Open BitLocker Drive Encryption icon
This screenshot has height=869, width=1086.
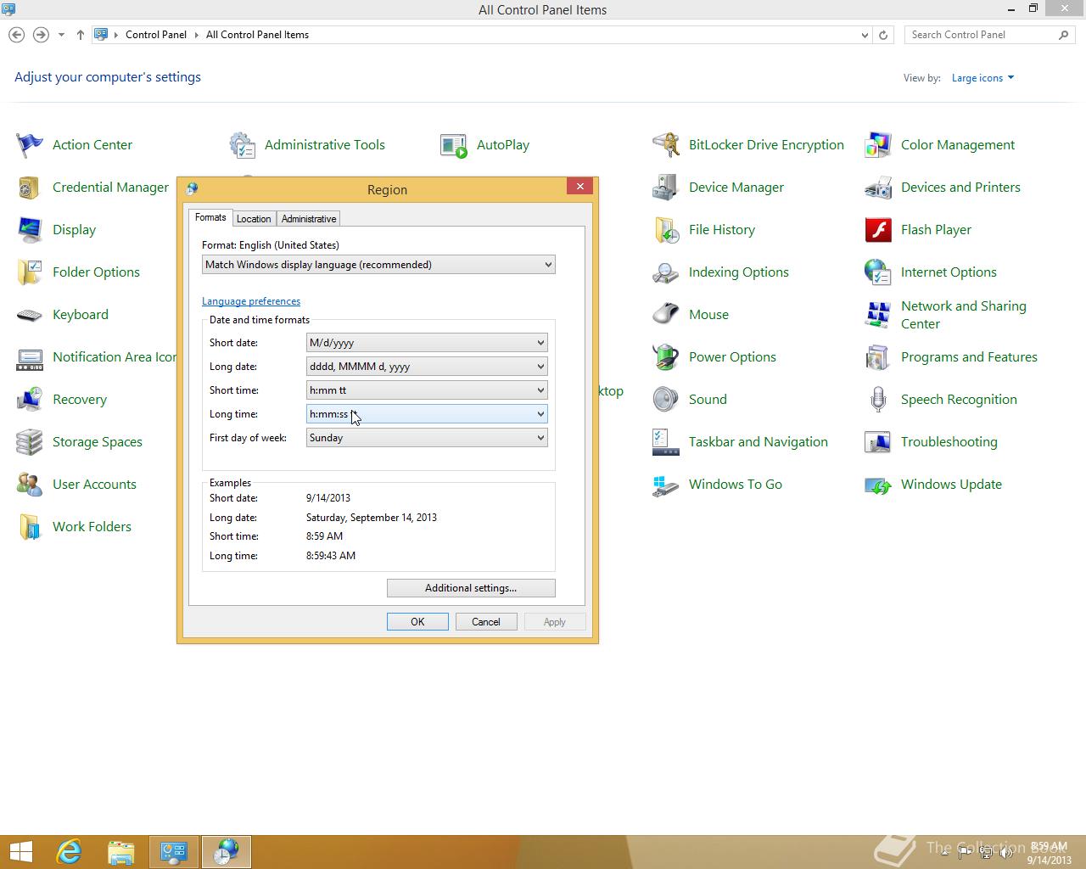pos(666,145)
